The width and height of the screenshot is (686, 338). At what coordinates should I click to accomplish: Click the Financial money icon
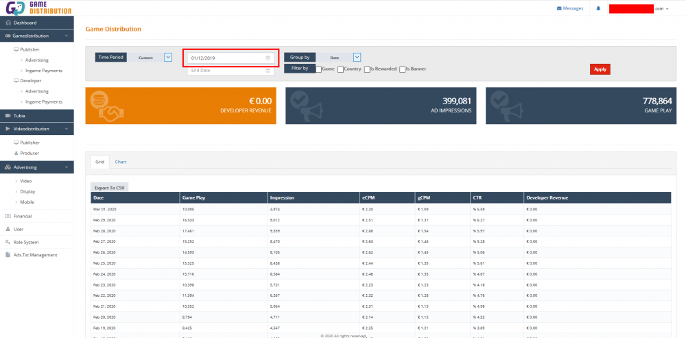[8, 216]
